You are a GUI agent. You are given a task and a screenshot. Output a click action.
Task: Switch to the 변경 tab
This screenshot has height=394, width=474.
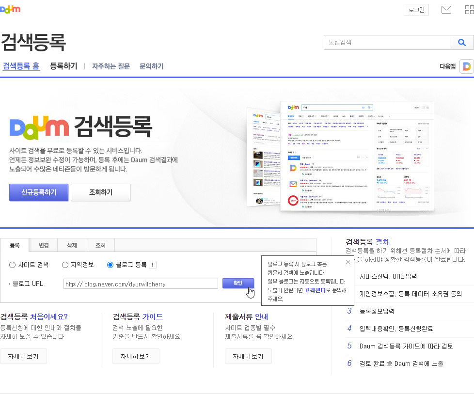[x=44, y=245]
